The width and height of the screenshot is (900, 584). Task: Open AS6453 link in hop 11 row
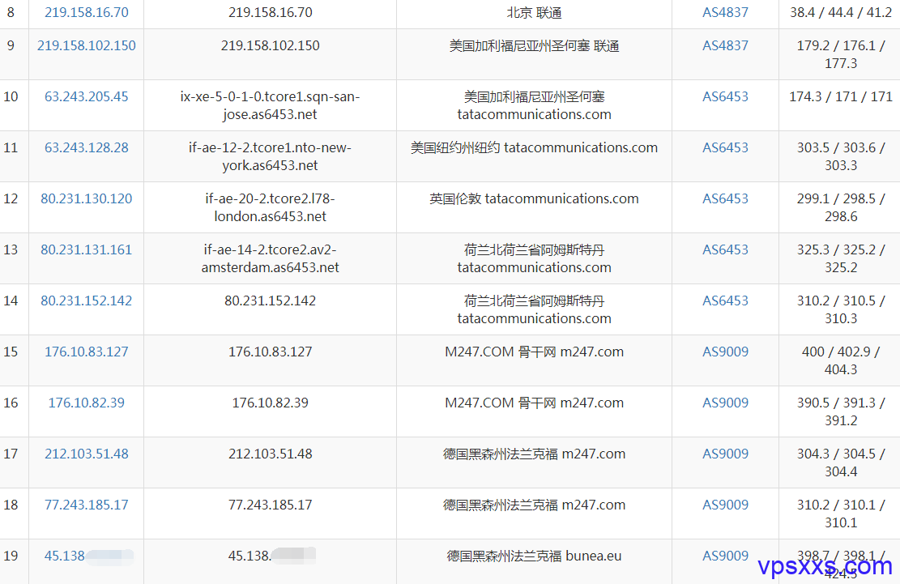coord(725,148)
